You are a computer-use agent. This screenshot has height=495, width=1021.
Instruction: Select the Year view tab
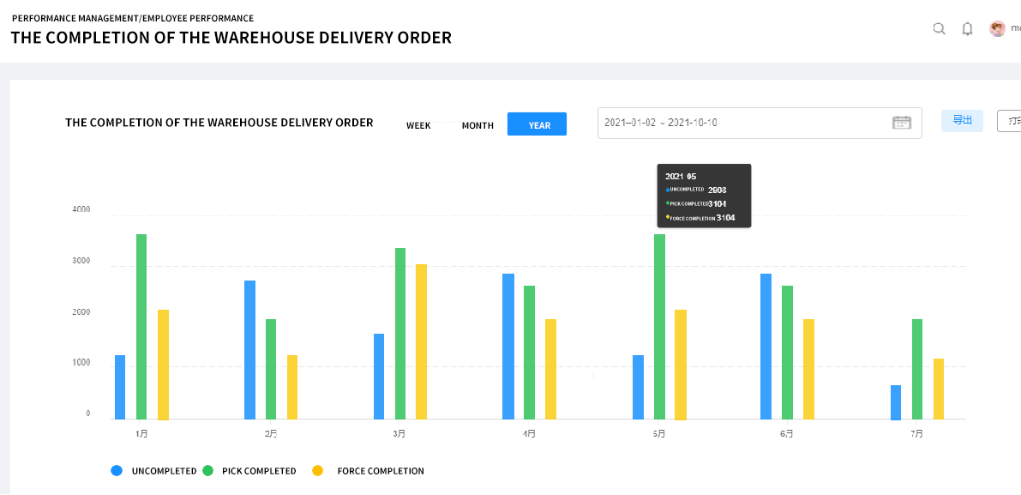538,124
